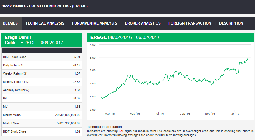Select the Monthly Return (%) row label
This screenshot has width=255, height=140.
pos(16,82)
